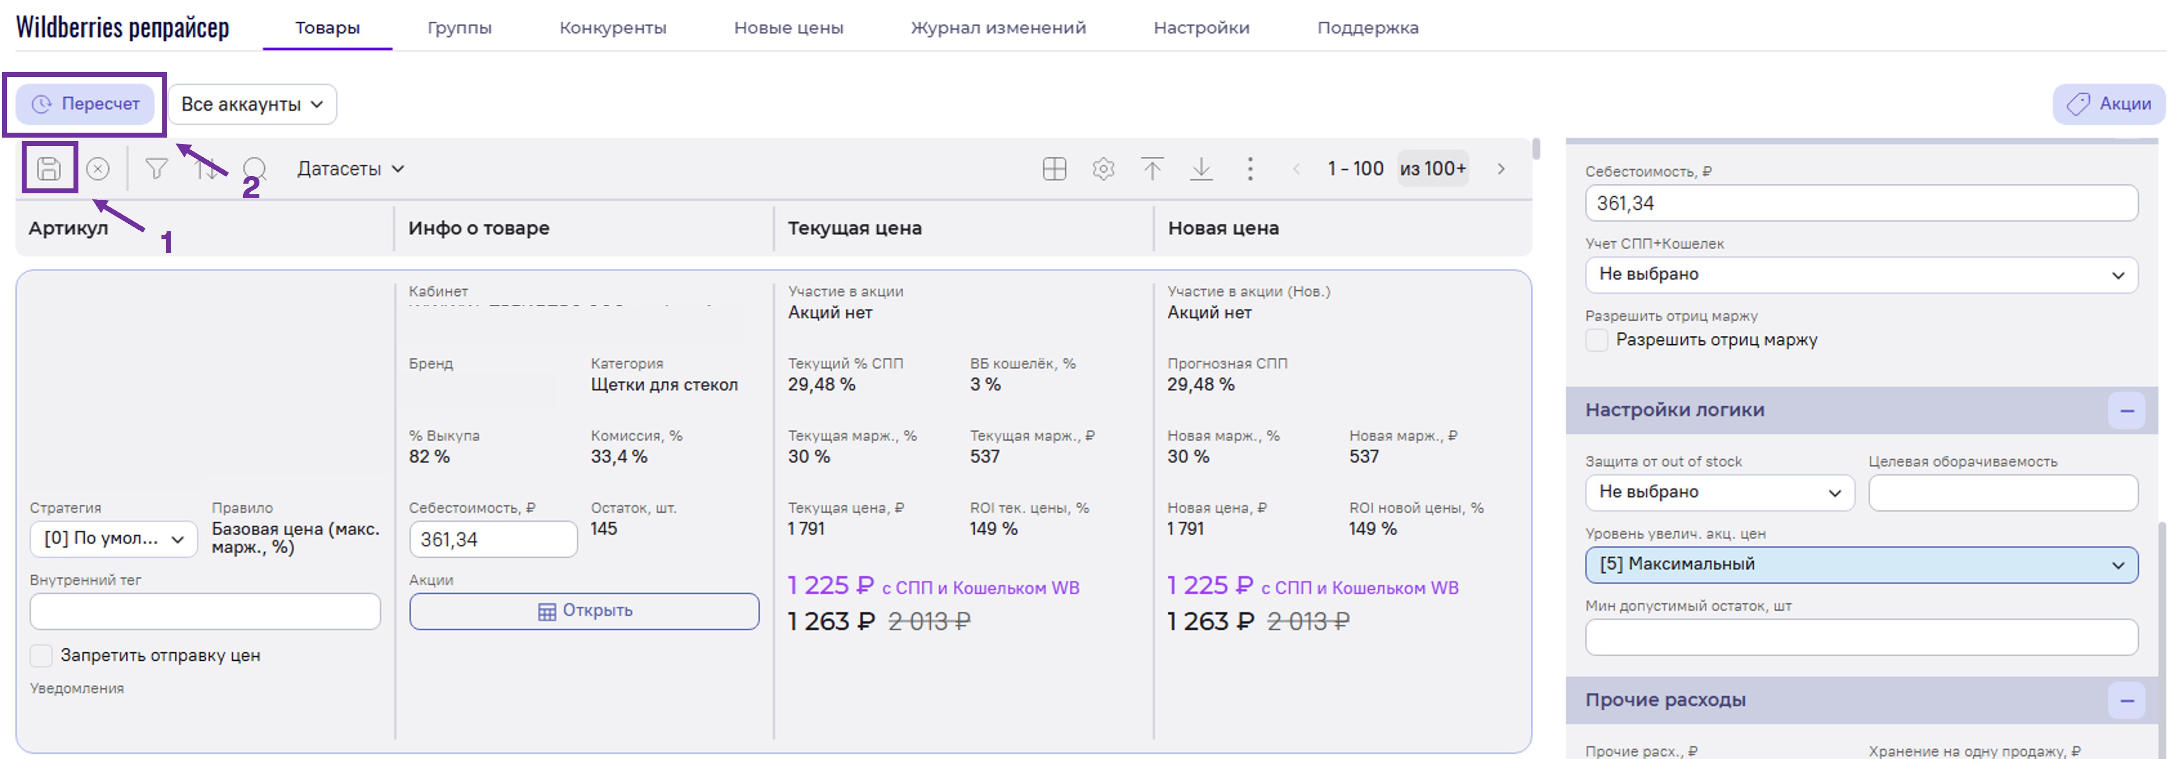Screen dimensions: 2170x759
Task: Click the cancel changes X icon
Action: [x=98, y=169]
